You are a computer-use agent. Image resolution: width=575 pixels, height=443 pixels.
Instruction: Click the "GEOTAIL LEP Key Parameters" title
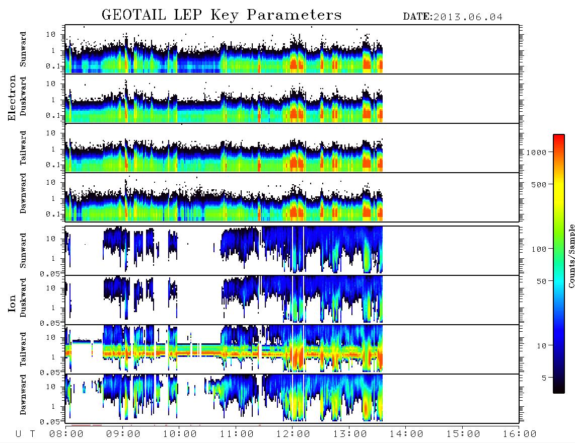pos(222,15)
